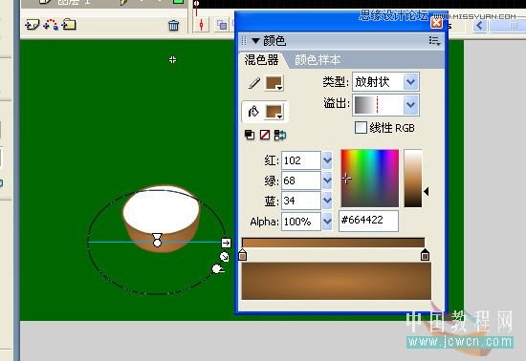This screenshot has width=526, height=361.
Task: Click the add motion guide icon
Action: coord(51,25)
